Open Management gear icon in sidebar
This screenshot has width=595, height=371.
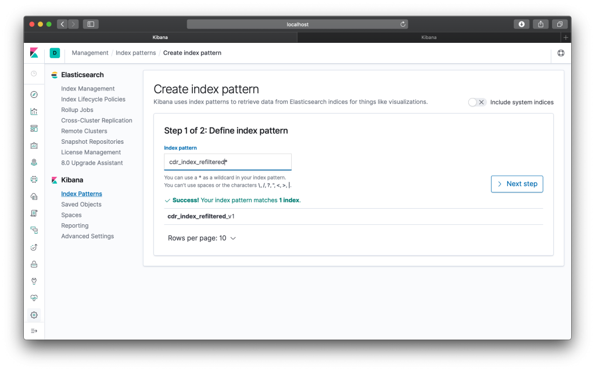pos(34,315)
